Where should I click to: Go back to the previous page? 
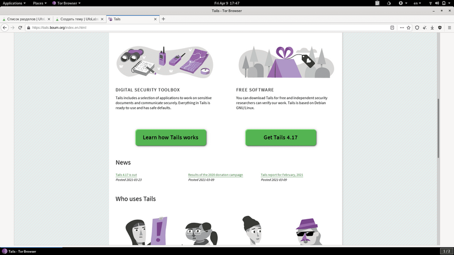(5, 27)
